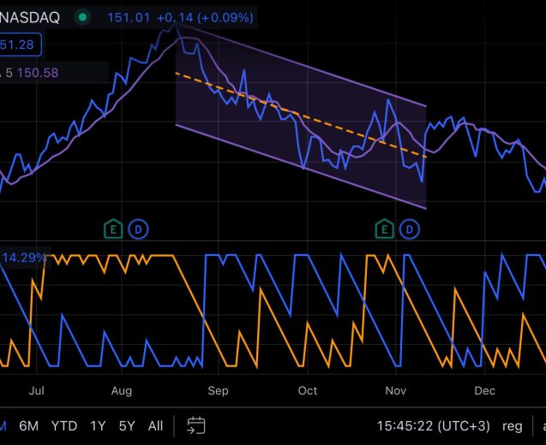
Task: Open the 15:45:22 (UTC+3) timezone menu
Action: point(434,426)
